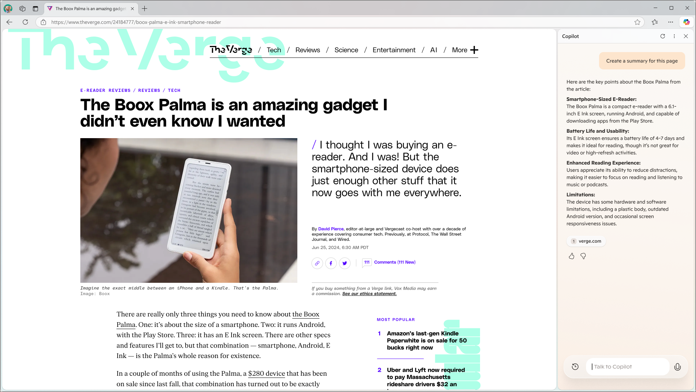The image size is (696, 392).
Task: Click the copy link share icon
Action: [x=317, y=263]
